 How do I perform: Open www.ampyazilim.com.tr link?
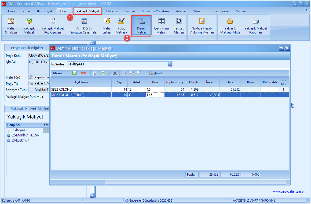[x=288, y=192]
